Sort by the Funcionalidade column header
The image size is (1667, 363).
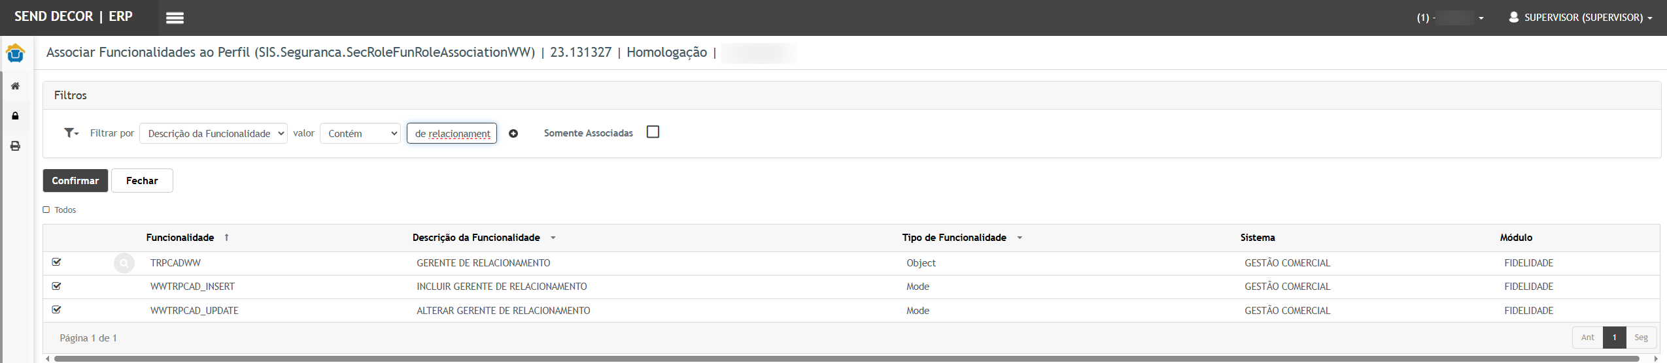click(x=180, y=238)
